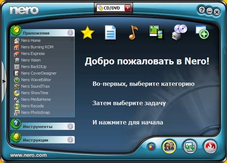The image size is (227, 163).
Task: Expand the Инструменты panel
Action: 70,127
